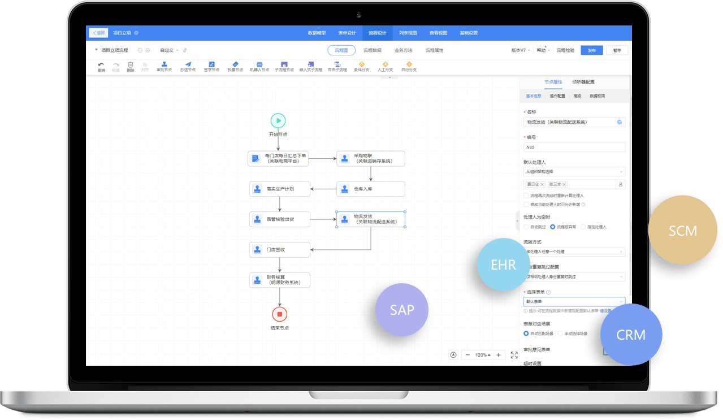Select the 自动跳过 radio option
The image size is (723, 420).
coord(526,227)
